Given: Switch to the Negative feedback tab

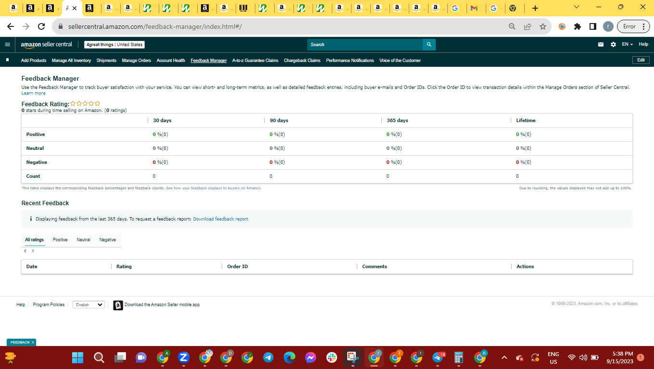Looking at the screenshot, I should (108, 239).
